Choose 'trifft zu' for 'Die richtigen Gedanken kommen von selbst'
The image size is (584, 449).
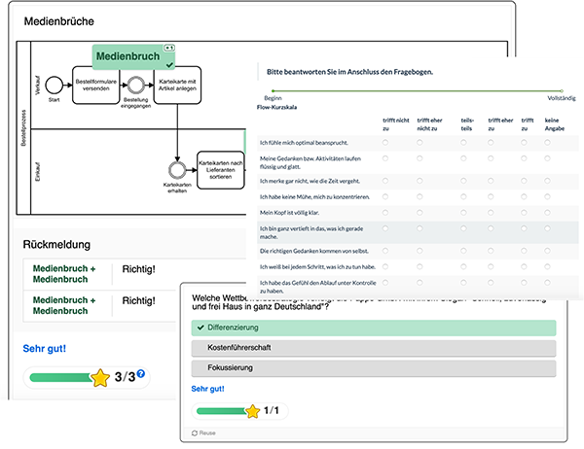[524, 251]
